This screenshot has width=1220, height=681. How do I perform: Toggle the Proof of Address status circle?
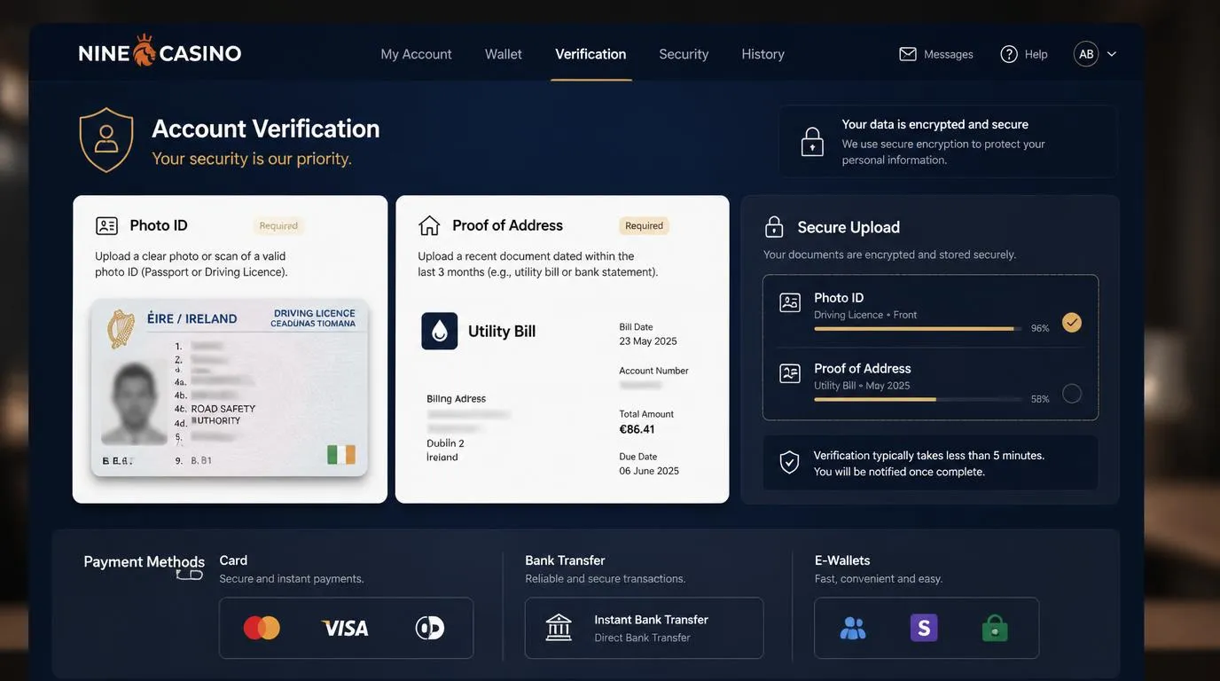click(x=1072, y=393)
